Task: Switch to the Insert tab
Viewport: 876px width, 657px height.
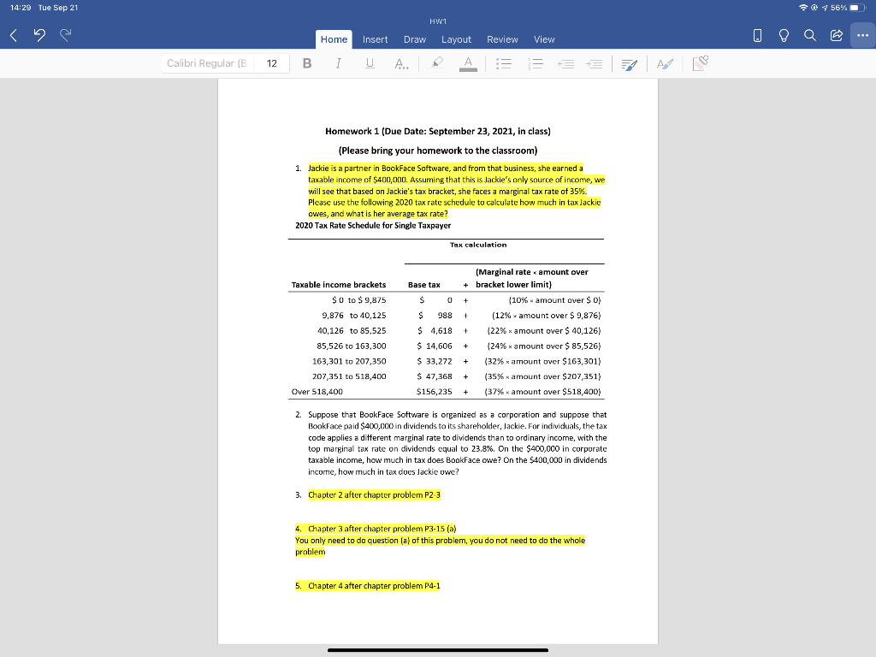Action: click(376, 39)
